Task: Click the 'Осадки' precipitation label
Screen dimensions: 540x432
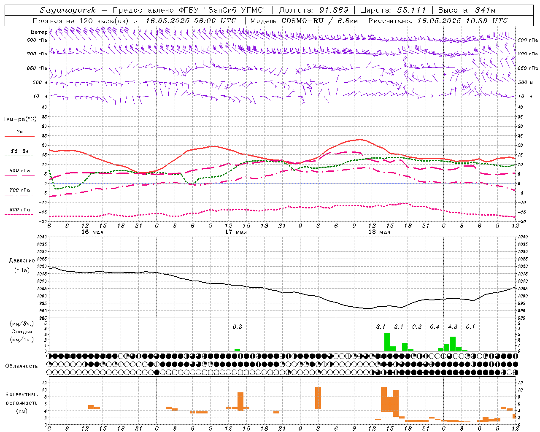Action: click(x=22, y=332)
